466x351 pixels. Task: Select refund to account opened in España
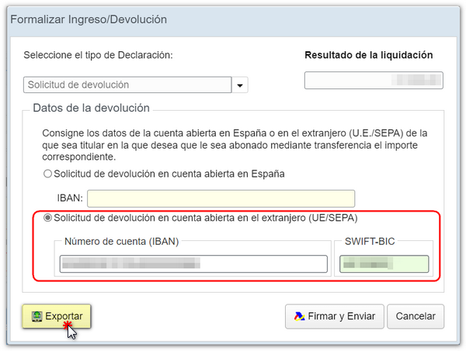(x=48, y=174)
